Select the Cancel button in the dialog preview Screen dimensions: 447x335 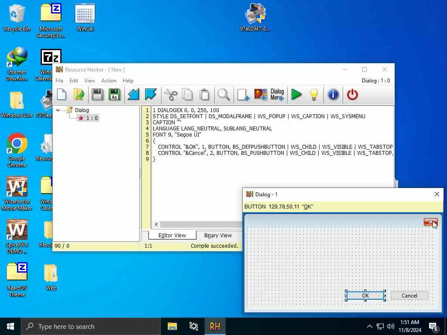409,296
